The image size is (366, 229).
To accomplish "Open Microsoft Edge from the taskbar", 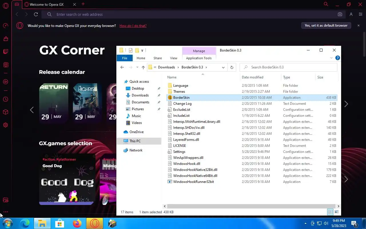I will pos(25,223).
